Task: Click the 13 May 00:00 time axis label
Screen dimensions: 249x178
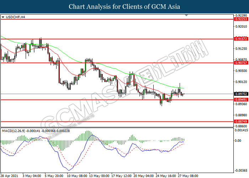Action: (x=99, y=176)
